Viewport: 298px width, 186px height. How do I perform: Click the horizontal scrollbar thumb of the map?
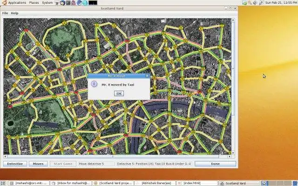(x=113, y=157)
